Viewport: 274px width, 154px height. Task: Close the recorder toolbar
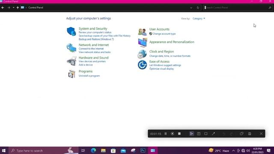tap(261, 134)
